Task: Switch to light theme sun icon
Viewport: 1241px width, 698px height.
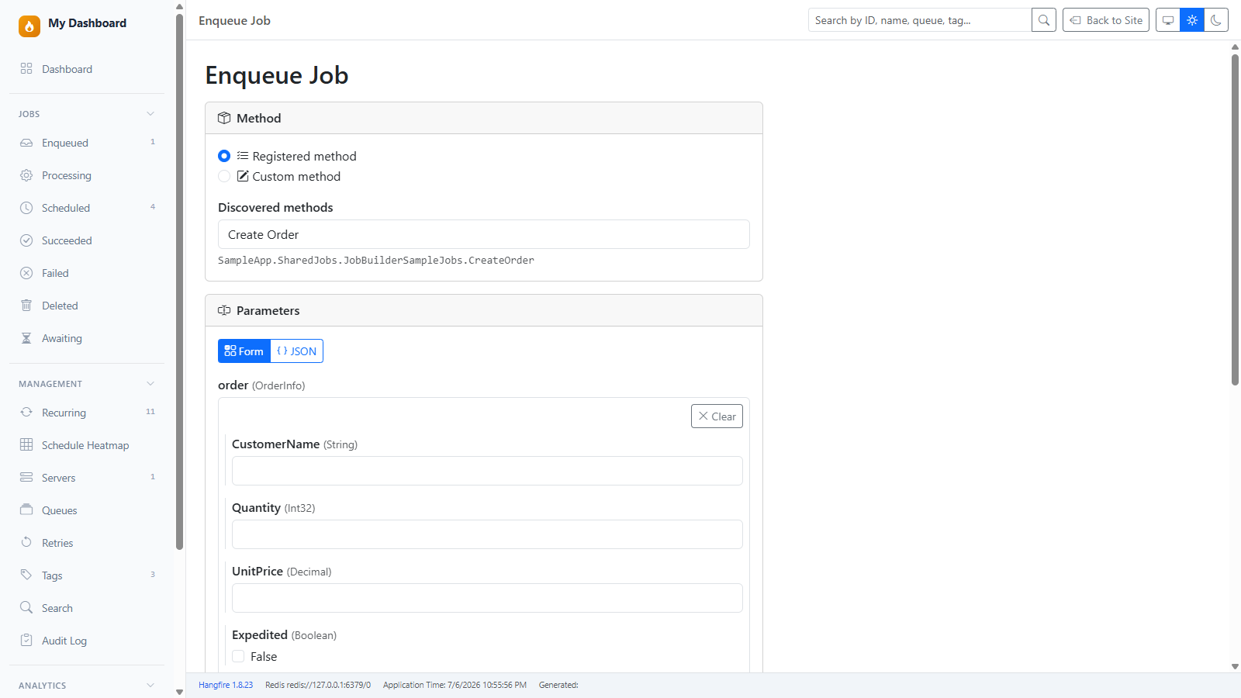Action: (x=1192, y=20)
